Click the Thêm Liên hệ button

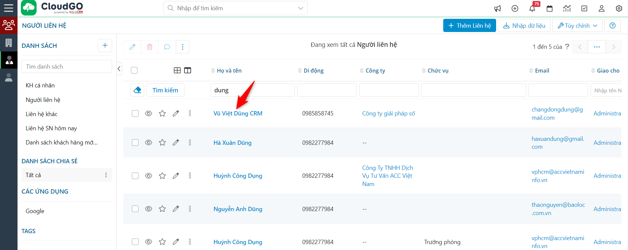469,26
